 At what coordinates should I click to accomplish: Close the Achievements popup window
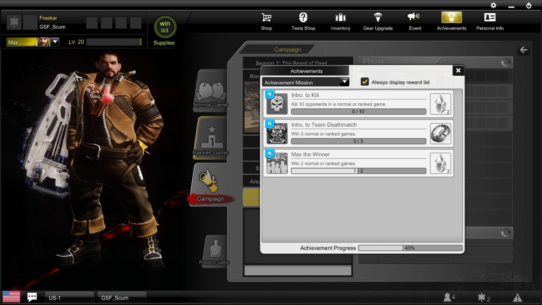pos(458,71)
